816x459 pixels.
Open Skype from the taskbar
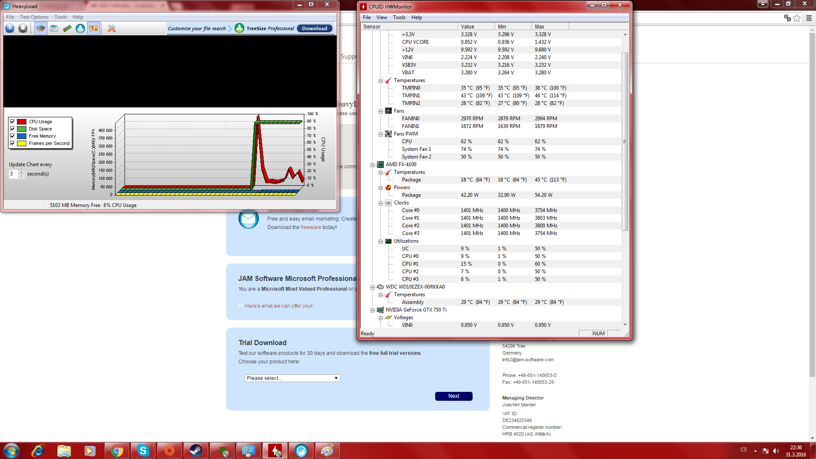tap(143, 450)
